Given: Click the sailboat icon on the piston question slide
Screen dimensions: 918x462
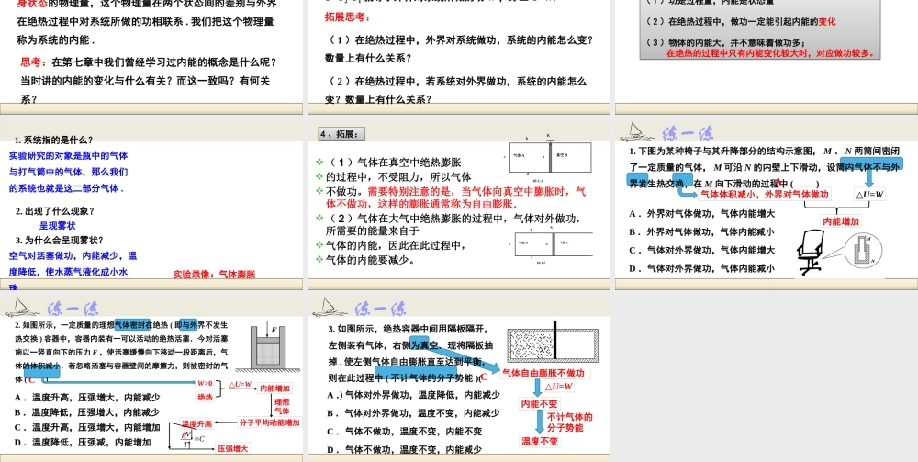Looking at the screenshot, I should [22, 308].
